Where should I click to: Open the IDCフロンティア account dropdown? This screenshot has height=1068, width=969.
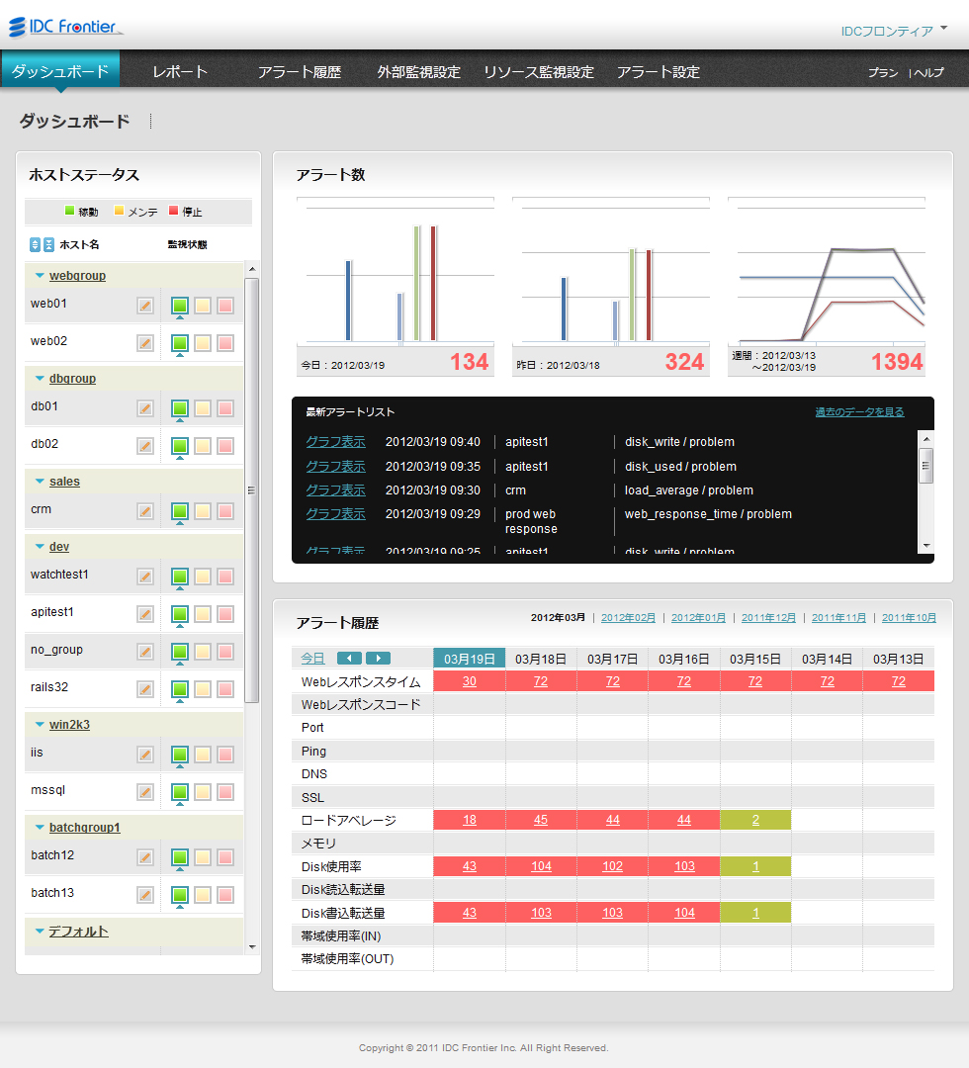tap(893, 31)
